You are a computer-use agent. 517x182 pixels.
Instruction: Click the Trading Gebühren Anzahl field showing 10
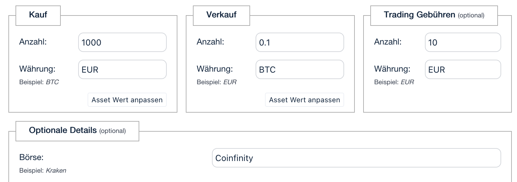[x=463, y=42]
